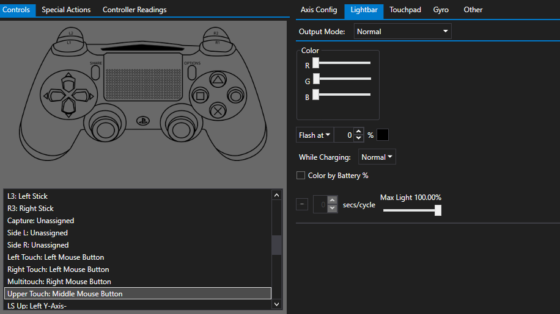The width and height of the screenshot is (560, 314).
Task: Select the D-pad Down on controller diagram
Action: (x=68, y=107)
